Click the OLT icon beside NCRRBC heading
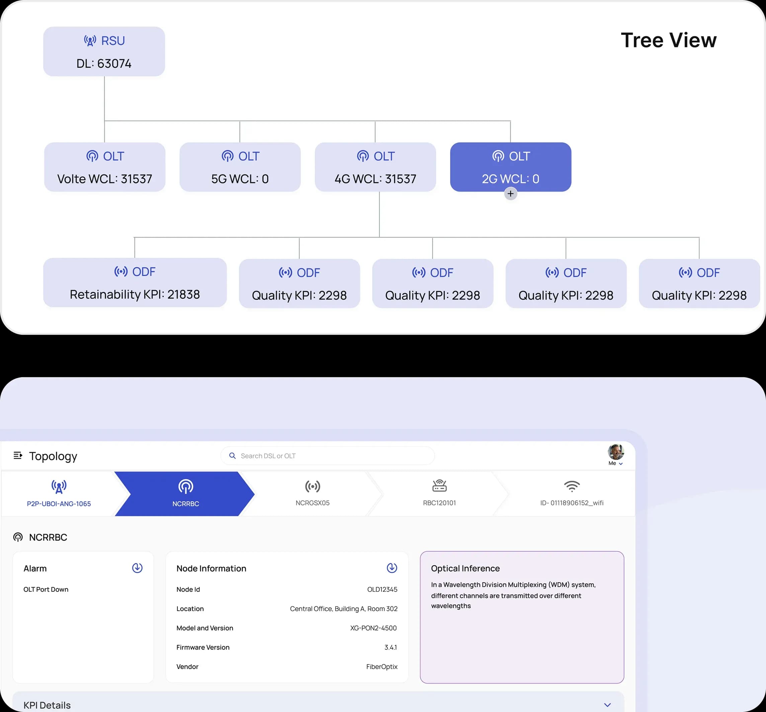This screenshot has width=766, height=712. 18,537
